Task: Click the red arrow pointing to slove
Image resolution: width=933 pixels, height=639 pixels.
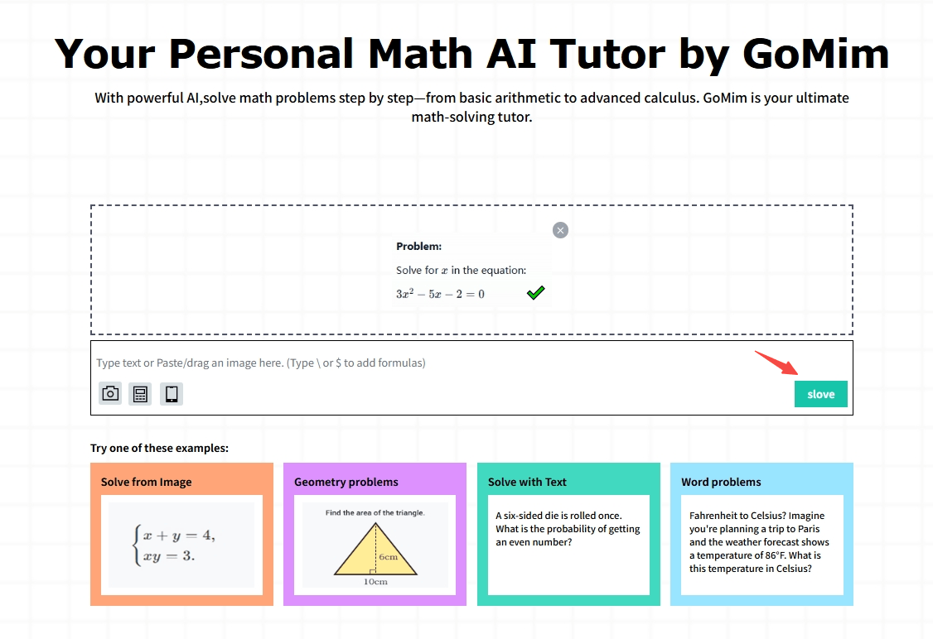Action: pyautogui.click(x=776, y=363)
